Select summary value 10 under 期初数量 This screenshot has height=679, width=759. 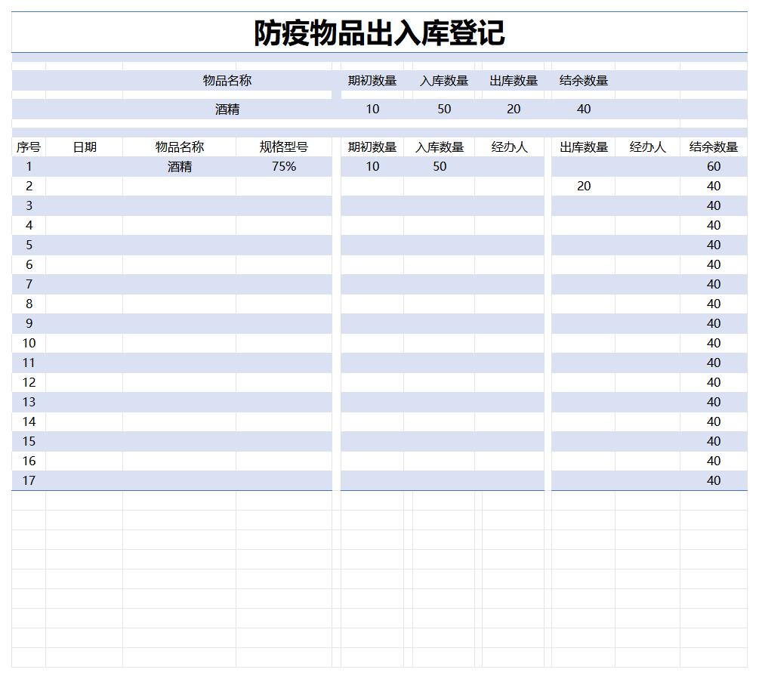coord(372,110)
